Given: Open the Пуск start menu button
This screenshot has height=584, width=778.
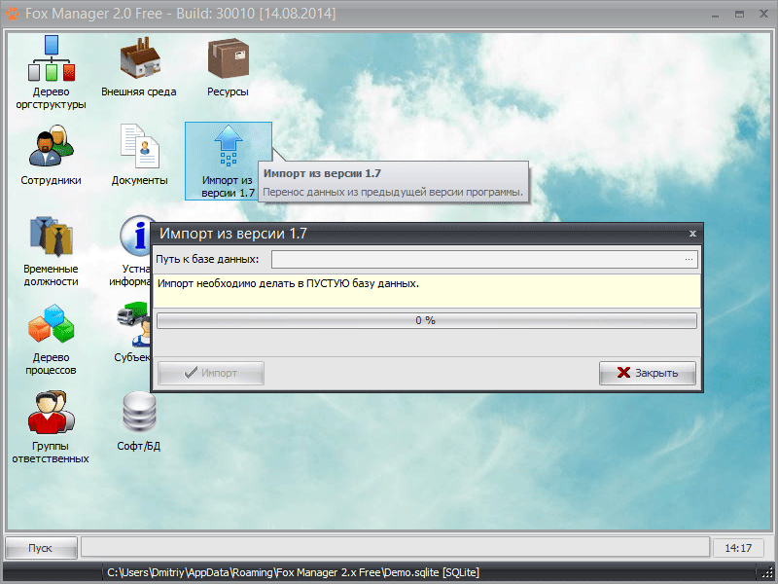Looking at the screenshot, I should tap(41, 548).
